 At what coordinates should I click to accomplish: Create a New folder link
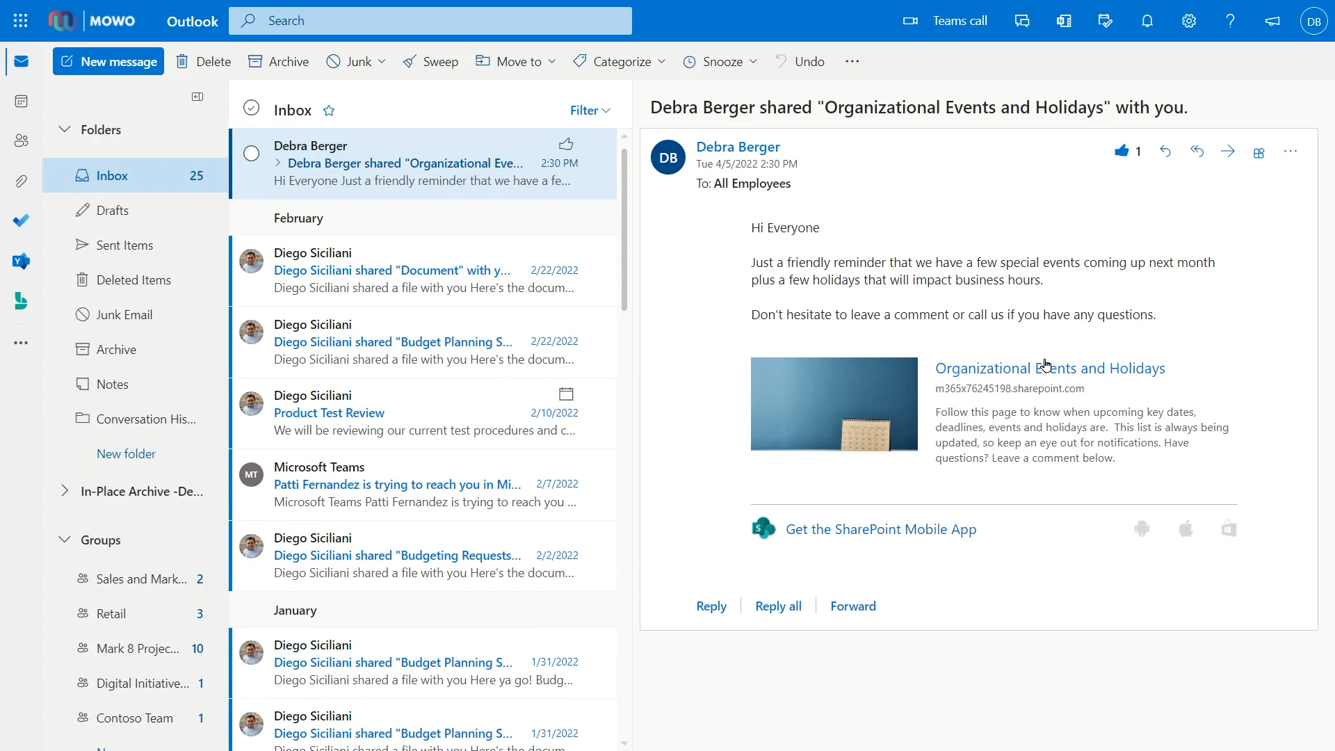coord(126,453)
